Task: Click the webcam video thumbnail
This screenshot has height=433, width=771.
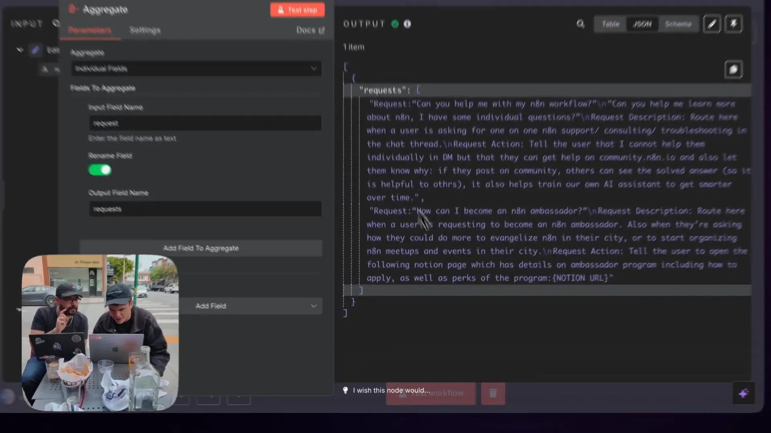Action: tap(100, 333)
